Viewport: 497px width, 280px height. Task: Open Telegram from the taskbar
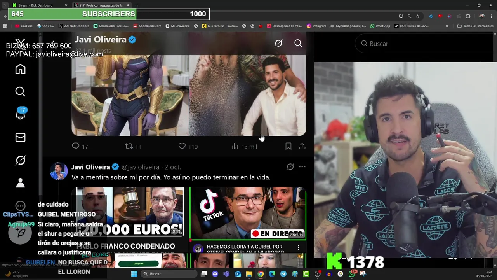click(x=283, y=274)
